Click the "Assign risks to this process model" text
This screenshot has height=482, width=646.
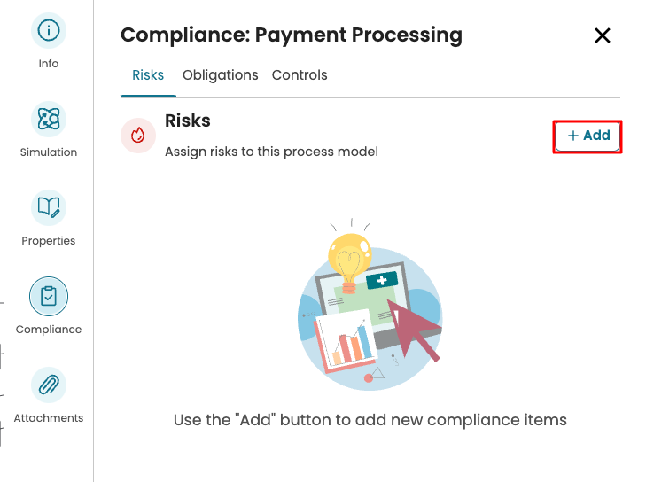tap(271, 152)
